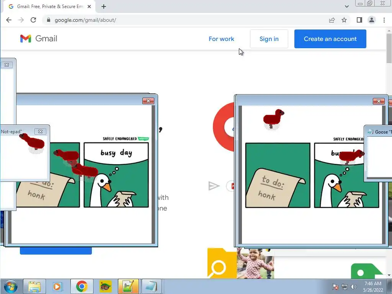Click the Notepad++ style taskbar icon

129,286
